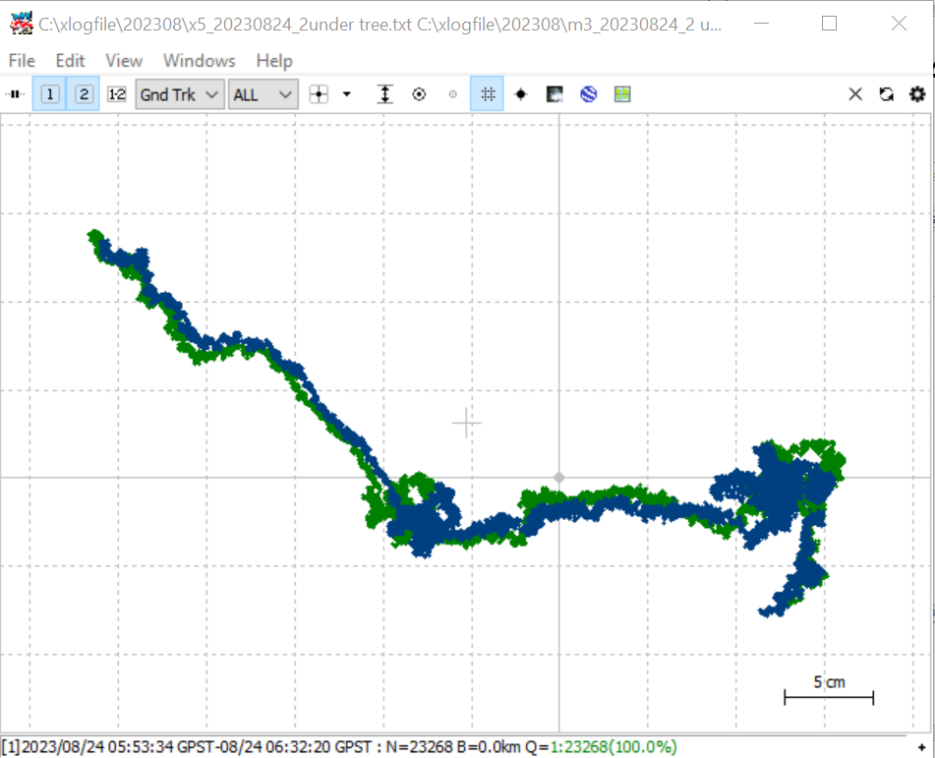The image size is (935, 758).
Task: Toggle the grid display icon
Action: coord(488,93)
